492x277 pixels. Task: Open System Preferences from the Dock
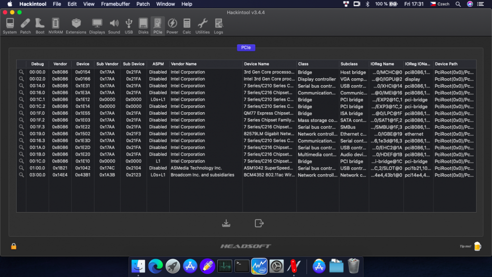(277, 266)
